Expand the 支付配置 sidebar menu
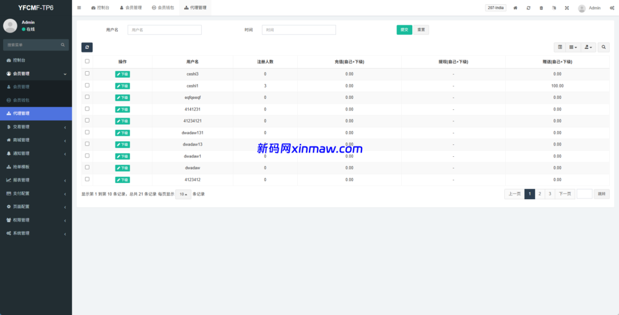Image resolution: width=619 pixels, height=315 pixels. pos(36,193)
